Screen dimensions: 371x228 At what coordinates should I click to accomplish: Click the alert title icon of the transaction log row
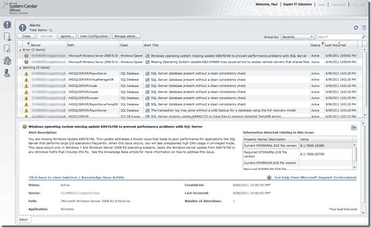[147, 110]
